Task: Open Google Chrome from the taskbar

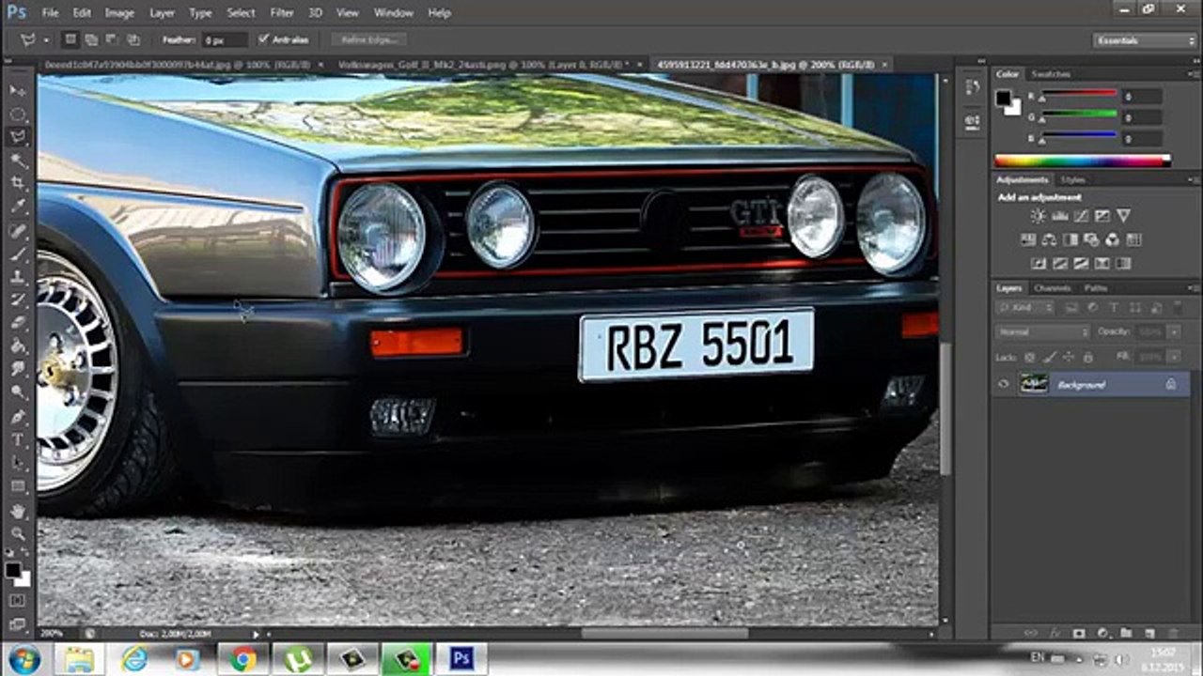Action: 243,659
